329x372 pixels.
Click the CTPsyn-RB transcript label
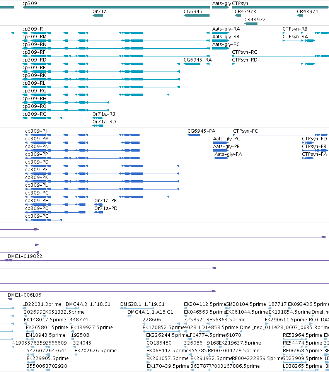(295, 29)
